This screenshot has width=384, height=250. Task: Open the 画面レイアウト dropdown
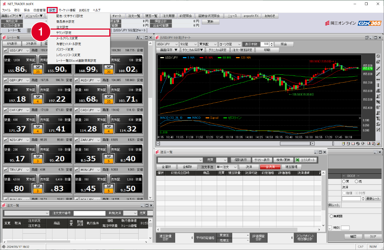pyautogui.click(x=12, y=16)
